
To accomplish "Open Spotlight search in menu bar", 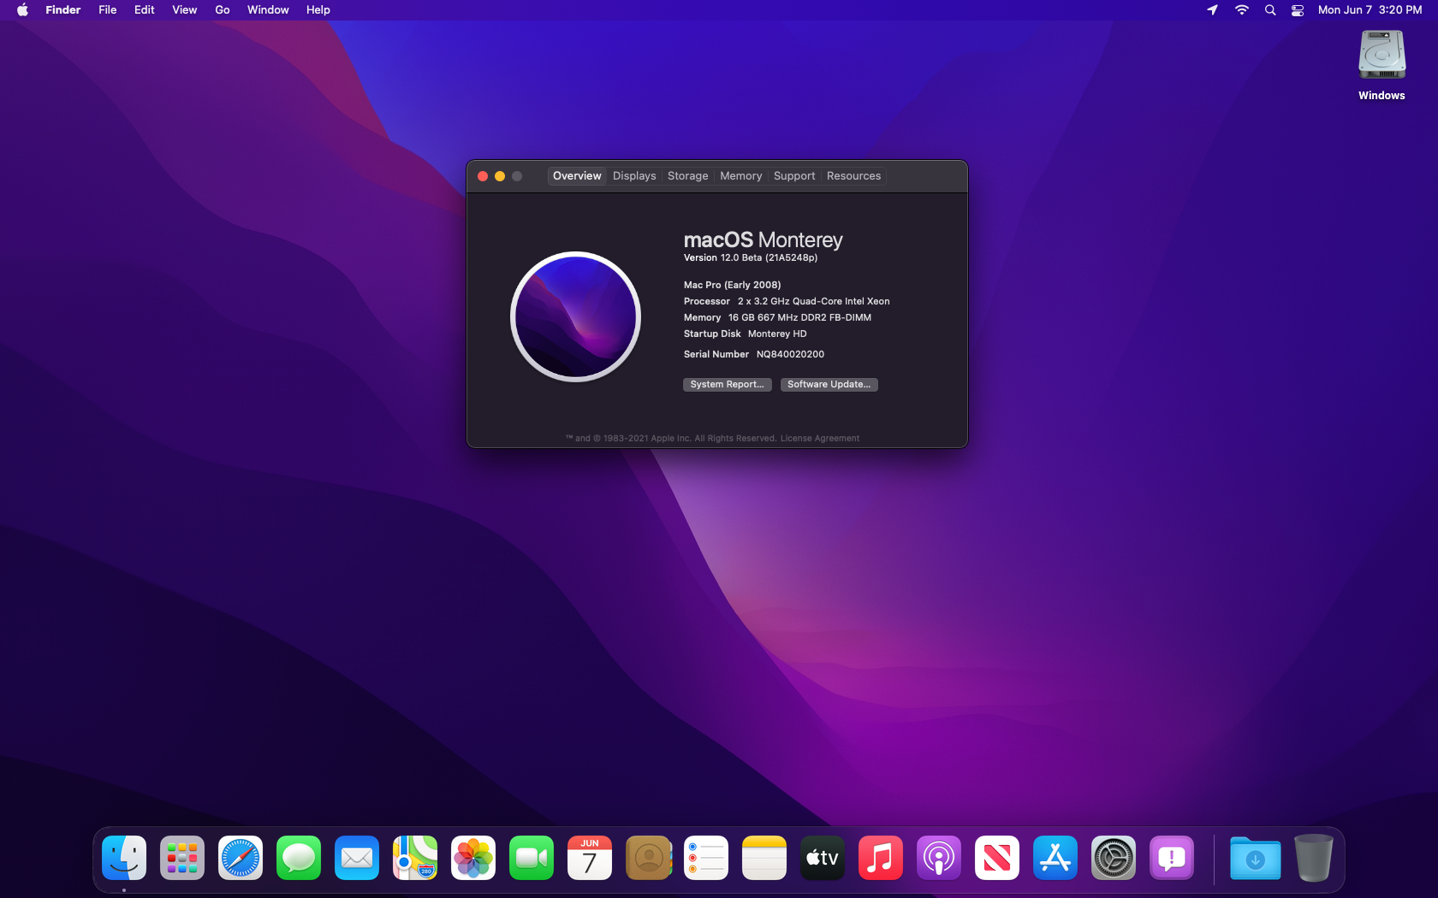I will [x=1270, y=10].
